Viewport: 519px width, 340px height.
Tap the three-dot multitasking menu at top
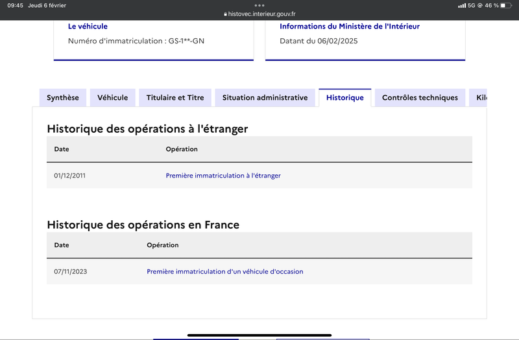(x=259, y=5)
